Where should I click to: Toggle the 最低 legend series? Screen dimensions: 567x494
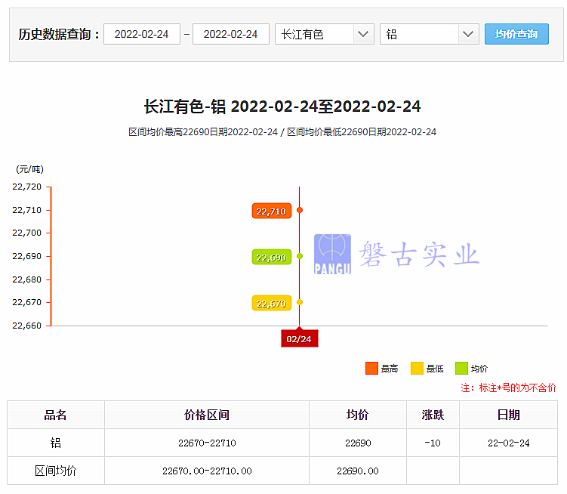tap(427, 369)
